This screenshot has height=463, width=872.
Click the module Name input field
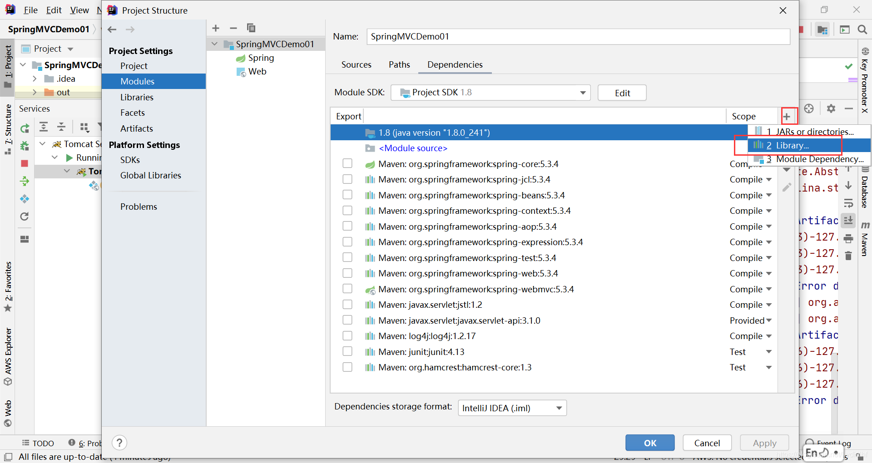(x=578, y=37)
